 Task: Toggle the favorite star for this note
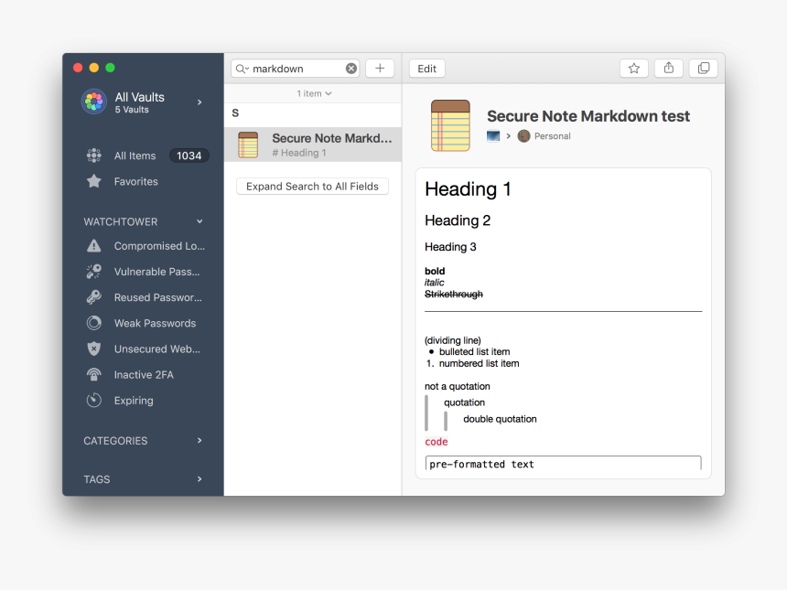coord(633,68)
